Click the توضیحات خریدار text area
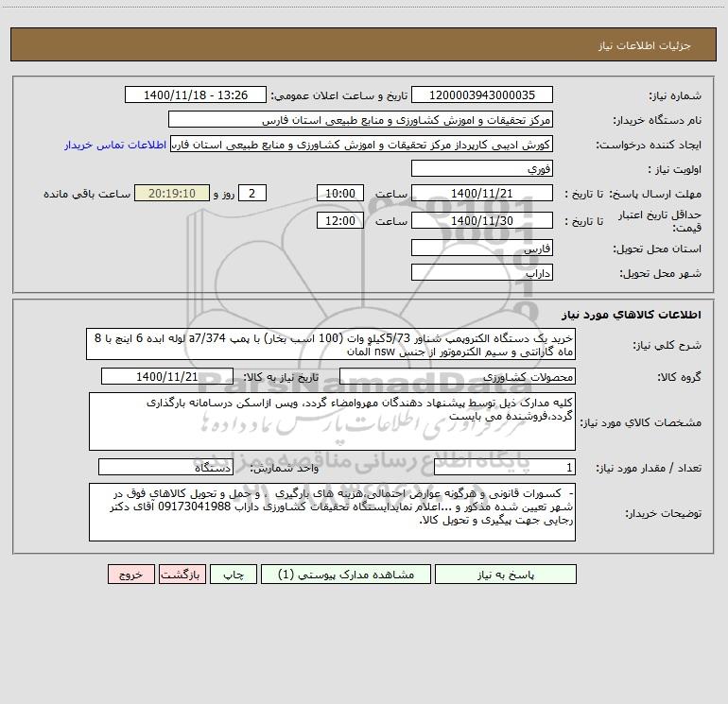728x704 pixels. point(332,512)
